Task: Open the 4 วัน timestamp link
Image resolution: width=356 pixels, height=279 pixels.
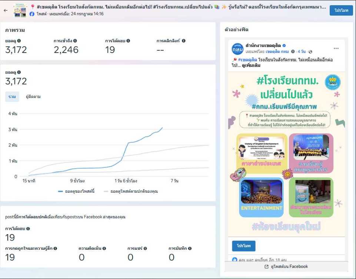Action: (302, 52)
